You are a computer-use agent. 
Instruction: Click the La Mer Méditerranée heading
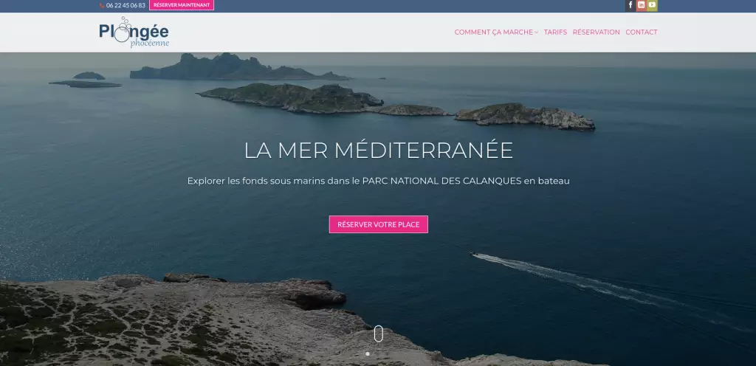(378, 151)
